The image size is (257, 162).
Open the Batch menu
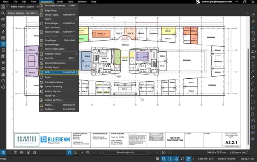point(60,2)
